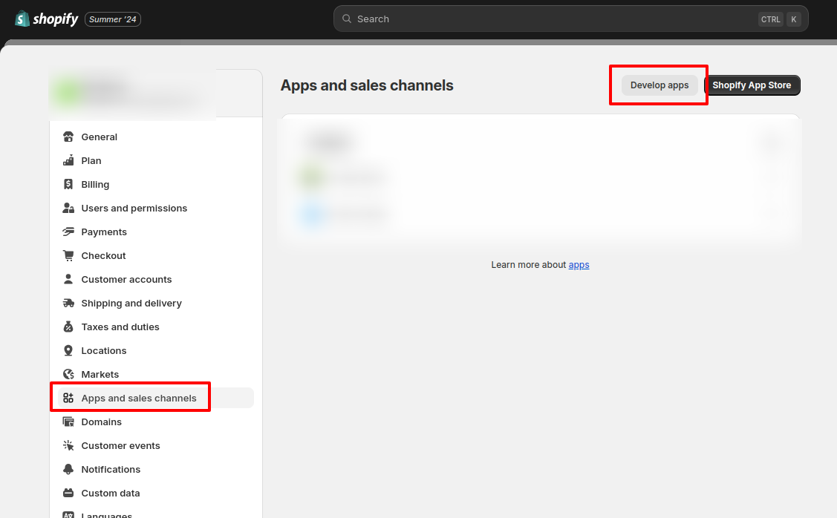Image resolution: width=837 pixels, height=518 pixels.
Task: Click the Shopify logo
Action: tap(47, 19)
